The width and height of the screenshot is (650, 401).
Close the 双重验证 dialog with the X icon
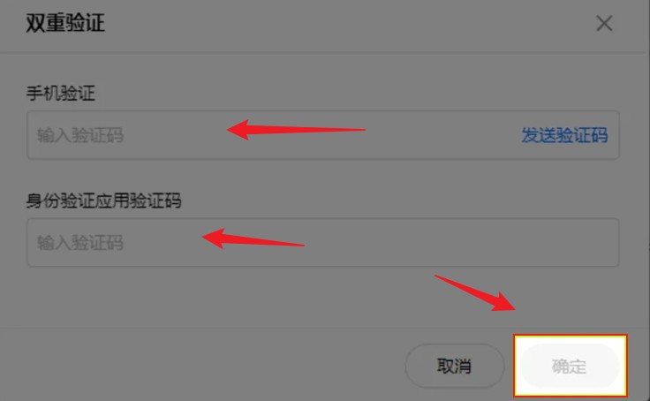click(x=604, y=23)
